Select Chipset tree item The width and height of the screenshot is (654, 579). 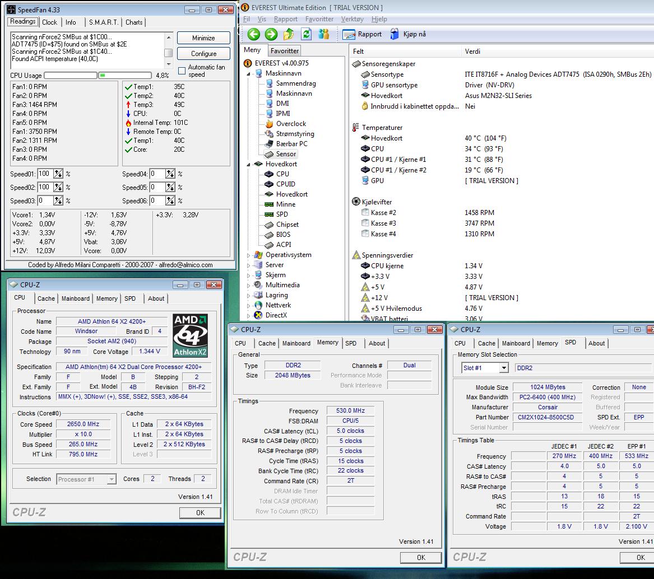[x=282, y=224]
